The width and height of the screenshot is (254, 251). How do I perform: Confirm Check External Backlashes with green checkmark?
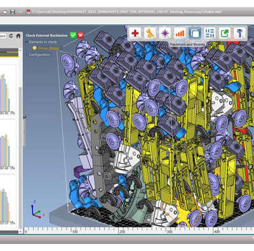(73, 35)
